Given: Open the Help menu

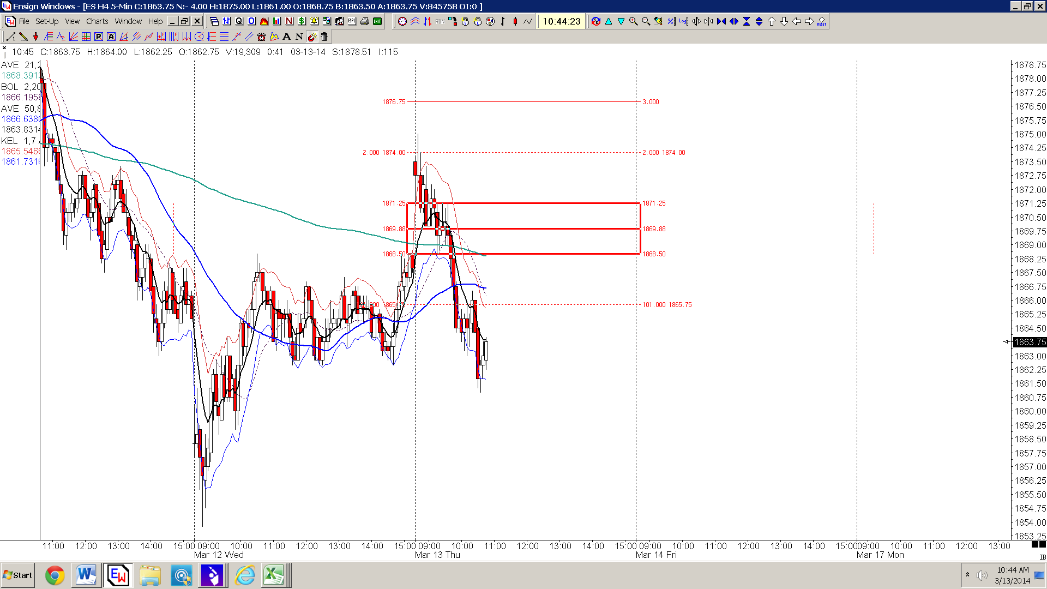Looking at the screenshot, I should [155, 21].
